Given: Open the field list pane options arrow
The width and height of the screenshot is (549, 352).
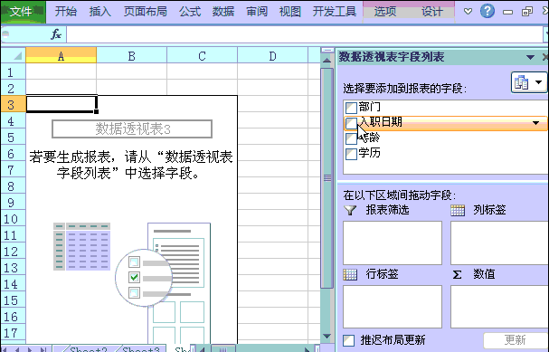Looking at the screenshot, I should pyautogui.click(x=530, y=57).
